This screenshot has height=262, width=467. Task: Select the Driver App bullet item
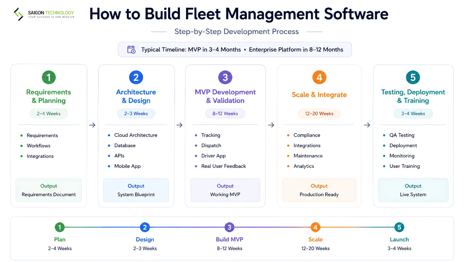(x=210, y=156)
